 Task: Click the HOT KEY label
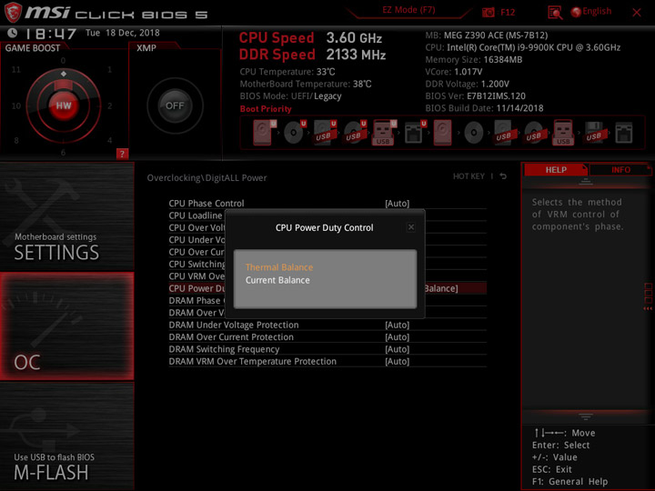coord(469,176)
